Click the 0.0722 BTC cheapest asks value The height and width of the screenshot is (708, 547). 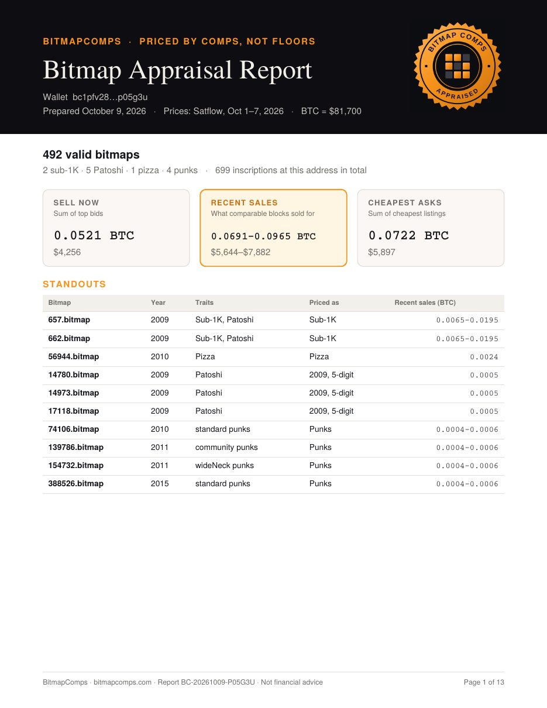[409, 235]
